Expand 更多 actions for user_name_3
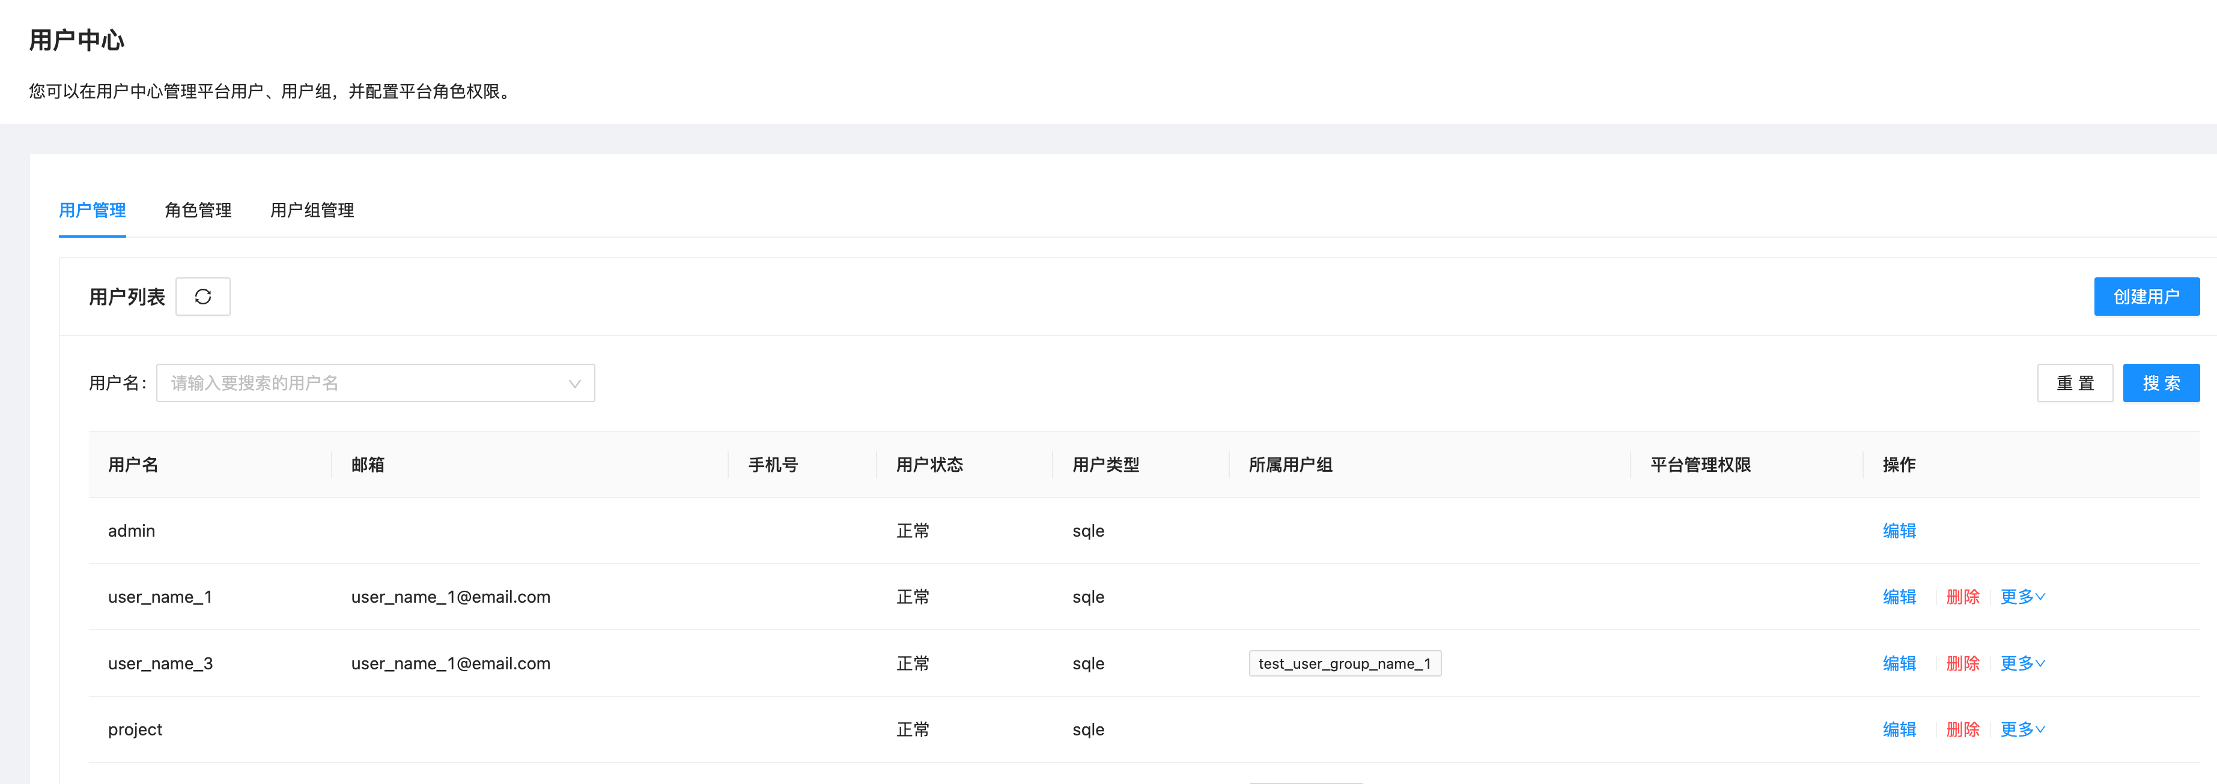The width and height of the screenshot is (2217, 784). [2021, 663]
